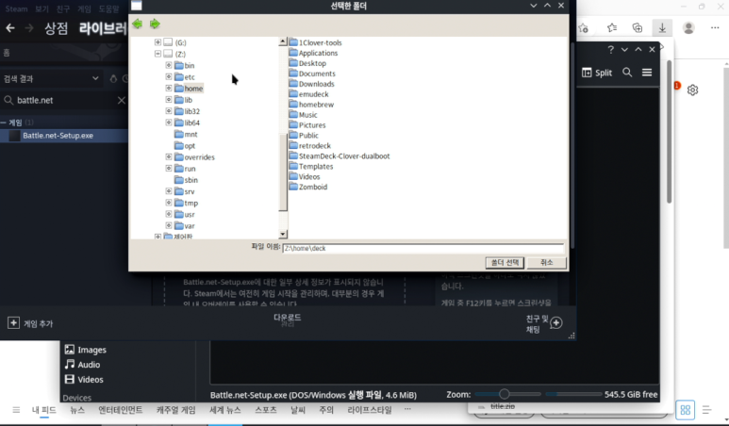Viewport: 729px width, 426px height.
Task: Click the search magnifier in file manager
Action: click(627, 73)
